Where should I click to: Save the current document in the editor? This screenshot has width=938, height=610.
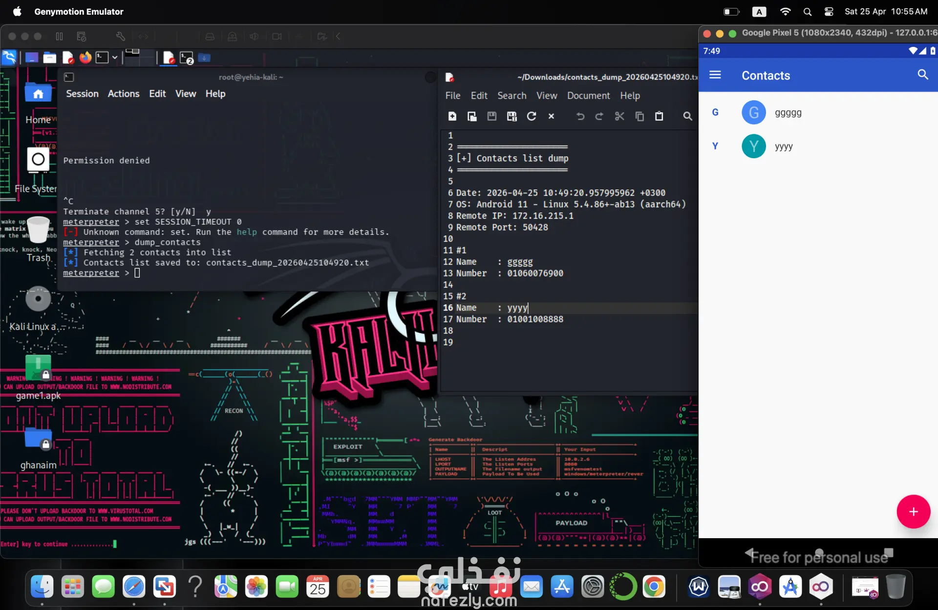tap(492, 116)
